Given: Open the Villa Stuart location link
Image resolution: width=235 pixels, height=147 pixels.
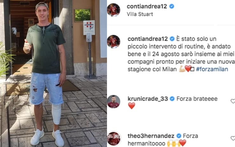Looking at the screenshot, I should 140,14.
